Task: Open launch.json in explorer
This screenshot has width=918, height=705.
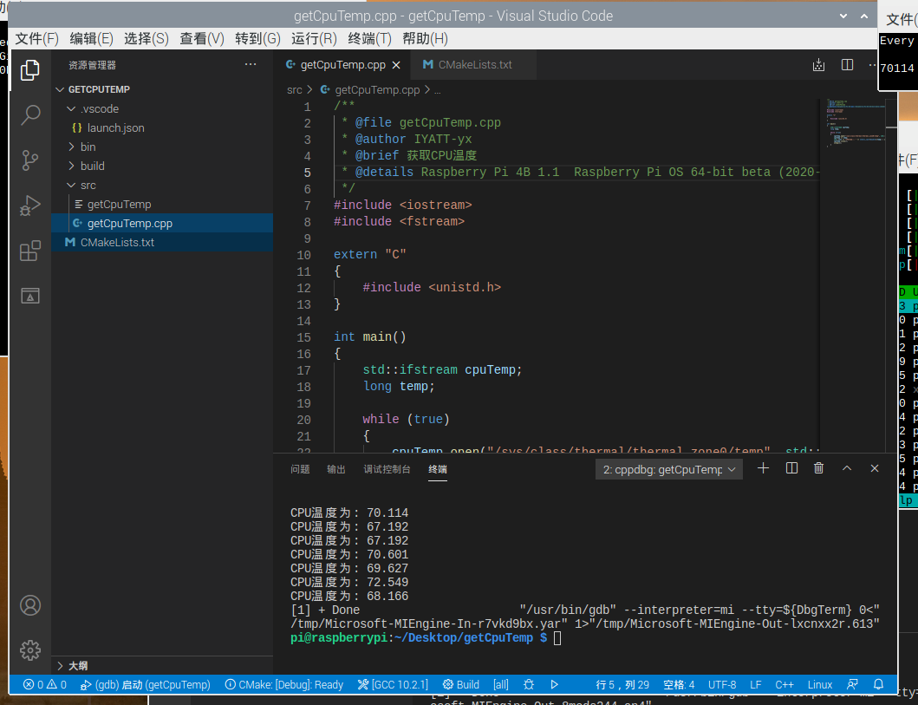Action: tap(162, 127)
